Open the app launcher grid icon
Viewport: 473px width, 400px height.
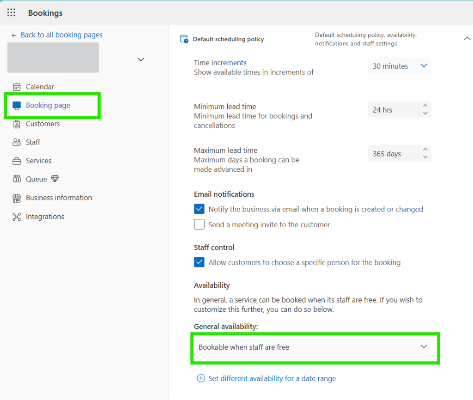click(11, 12)
